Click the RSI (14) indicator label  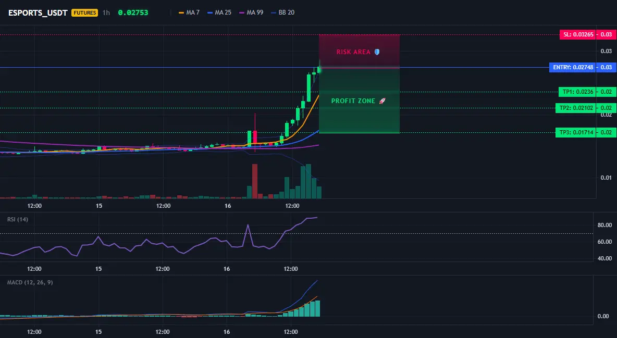click(18, 220)
